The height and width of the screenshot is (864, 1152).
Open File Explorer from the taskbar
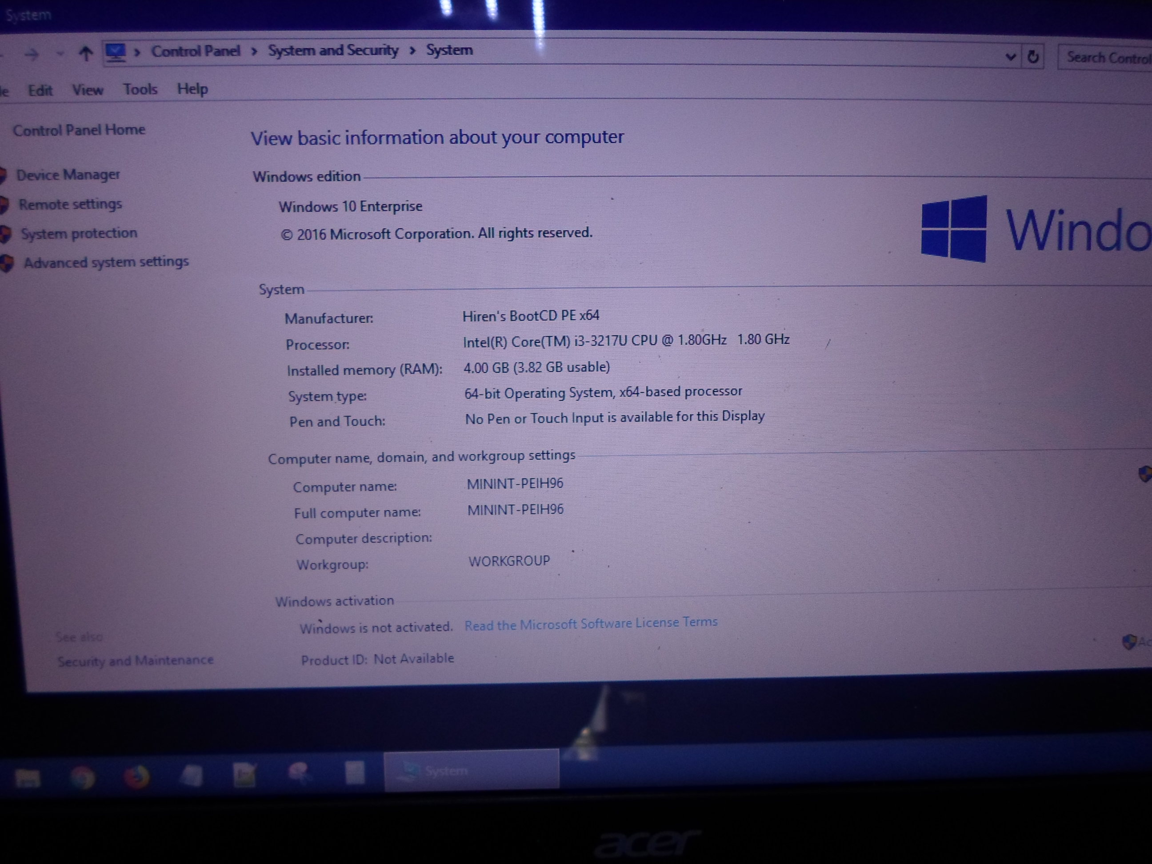[x=28, y=777]
